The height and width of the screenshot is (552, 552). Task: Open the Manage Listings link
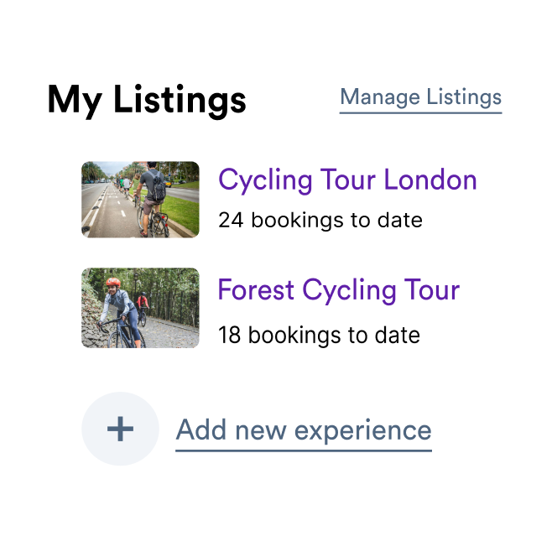(x=420, y=97)
